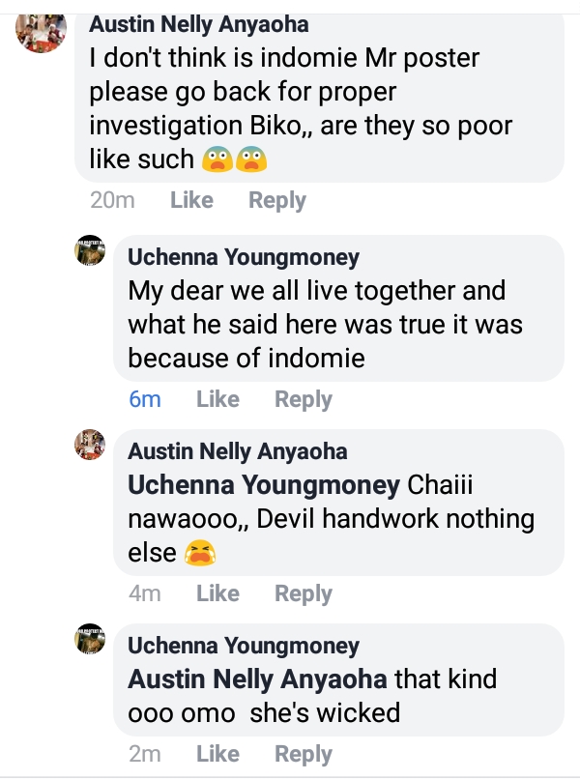Image resolution: width=580 pixels, height=780 pixels.
Task: Open Austin's avatar on the top comment
Action: 41,31
